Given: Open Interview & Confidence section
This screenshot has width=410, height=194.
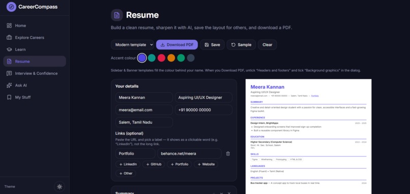Looking at the screenshot, I should coord(35,73).
